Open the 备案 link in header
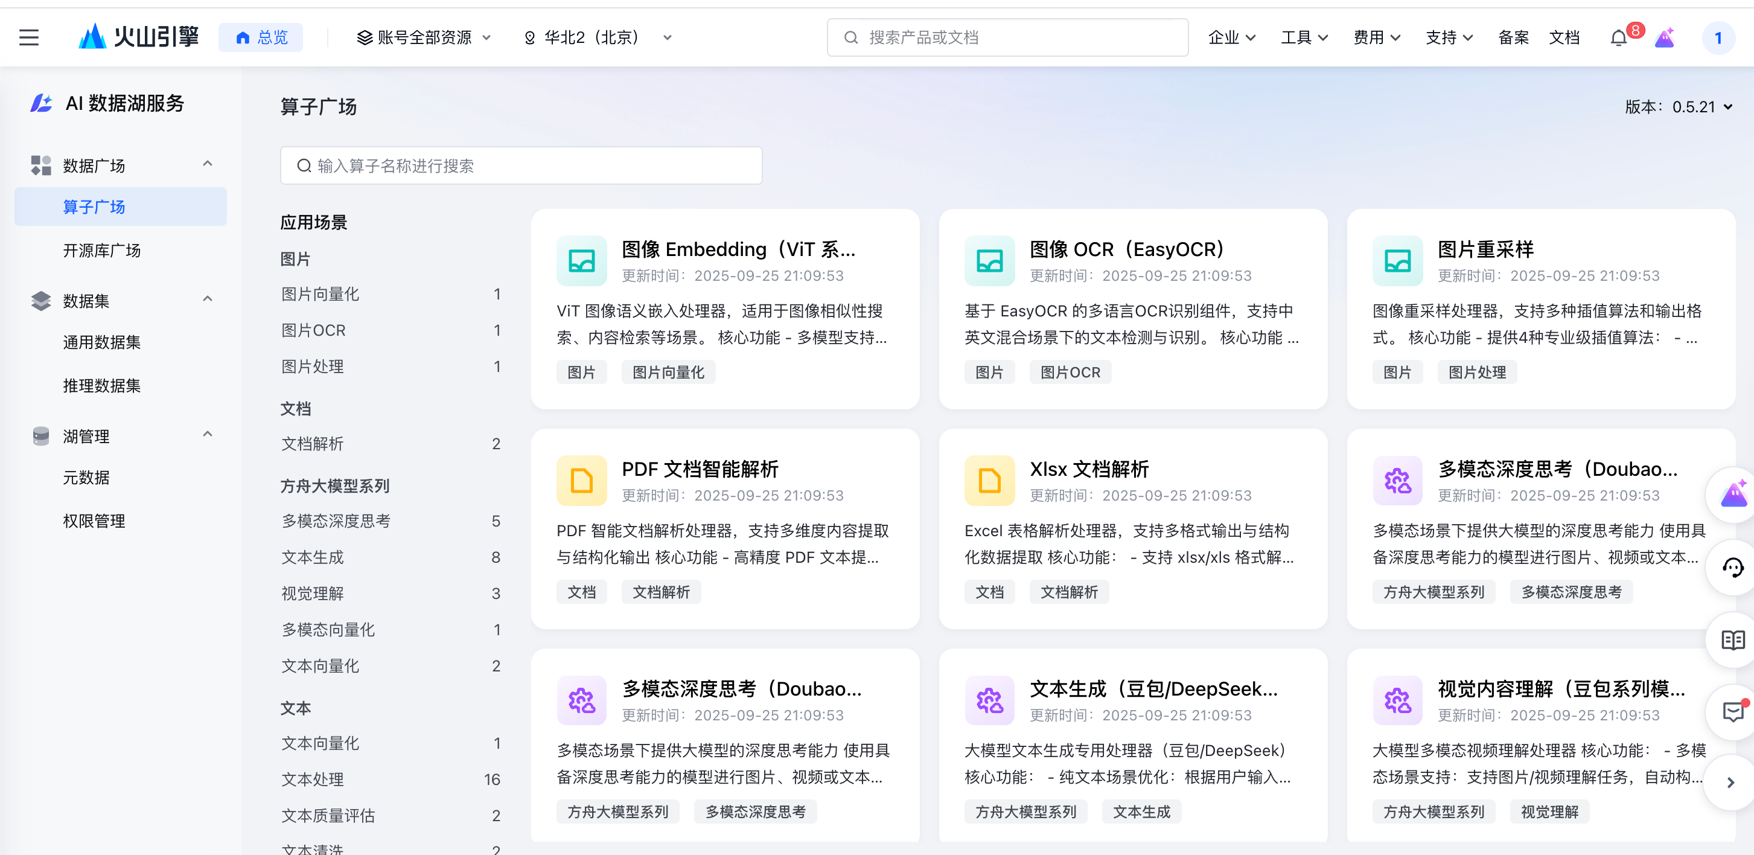Screen dimensions: 1754x855 1513,37
